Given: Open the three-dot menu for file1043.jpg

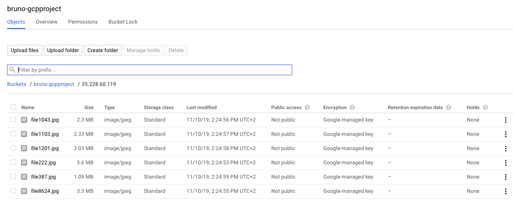Looking at the screenshot, I should click(506, 120).
